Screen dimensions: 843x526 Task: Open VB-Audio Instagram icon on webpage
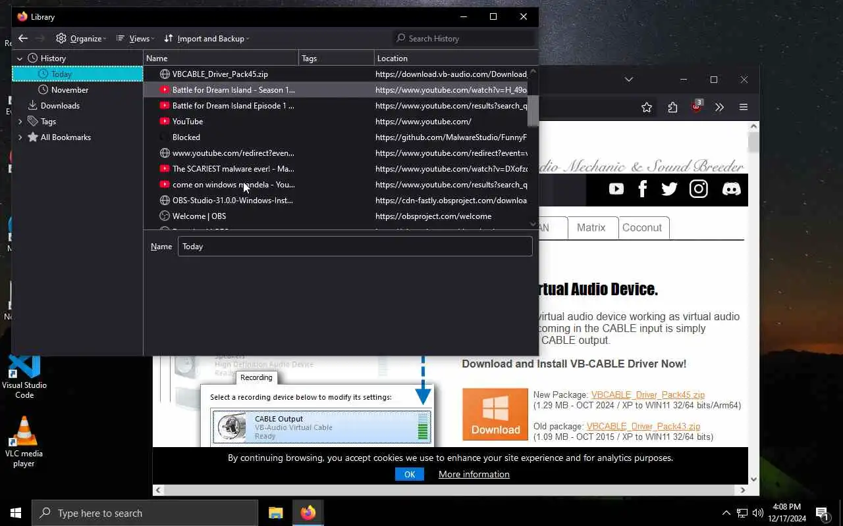click(699, 189)
